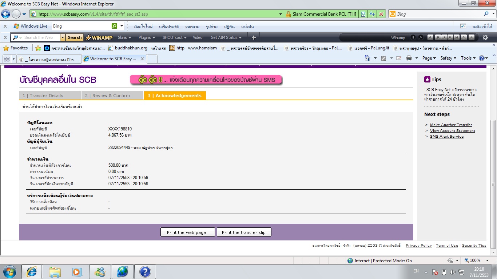
Task: Click the Help question mark icon in command bar
Action: (x=482, y=58)
